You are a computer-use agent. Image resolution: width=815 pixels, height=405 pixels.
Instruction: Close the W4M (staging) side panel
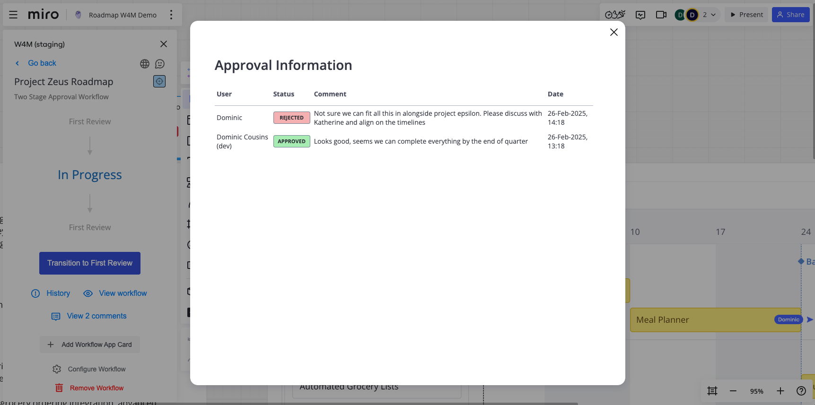(164, 44)
